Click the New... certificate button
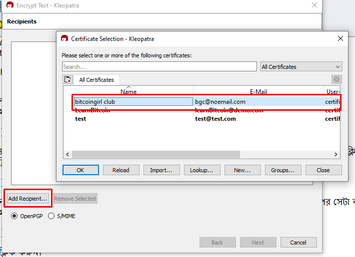 [242, 170]
